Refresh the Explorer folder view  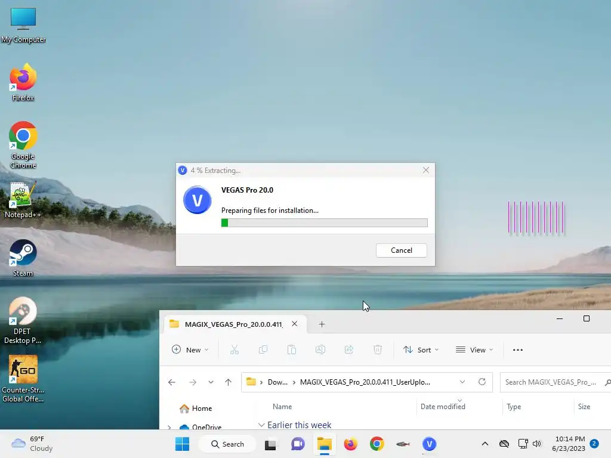point(482,382)
